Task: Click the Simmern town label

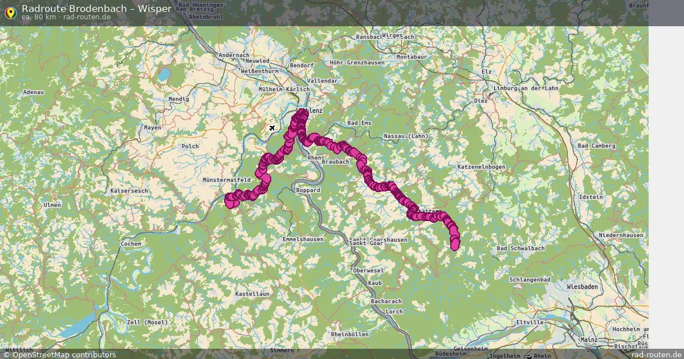Action: click(x=282, y=350)
